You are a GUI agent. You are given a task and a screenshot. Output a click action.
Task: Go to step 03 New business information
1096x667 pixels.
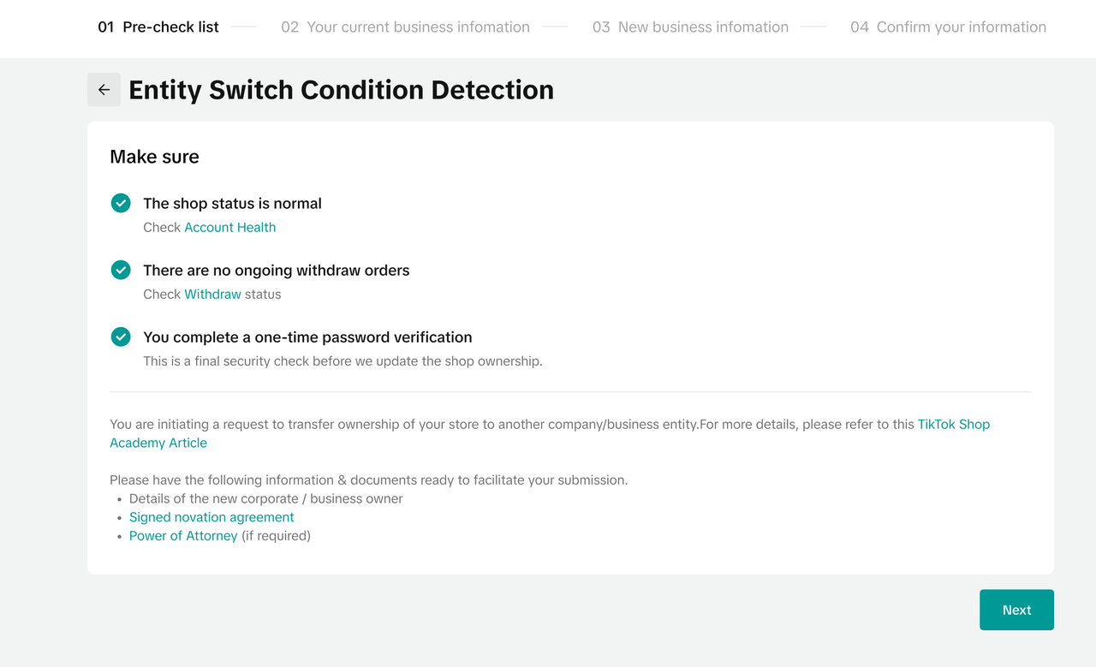click(690, 27)
